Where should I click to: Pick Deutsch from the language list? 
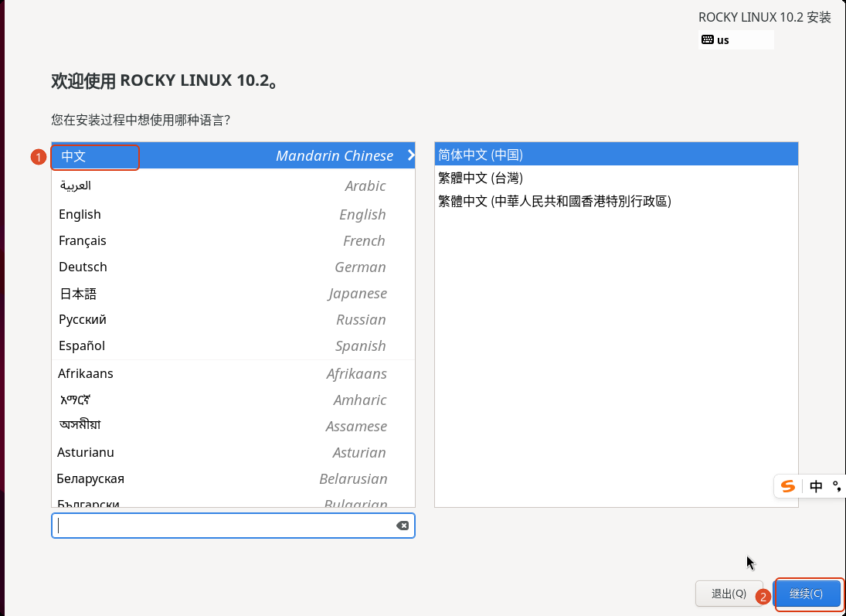pos(233,267)
